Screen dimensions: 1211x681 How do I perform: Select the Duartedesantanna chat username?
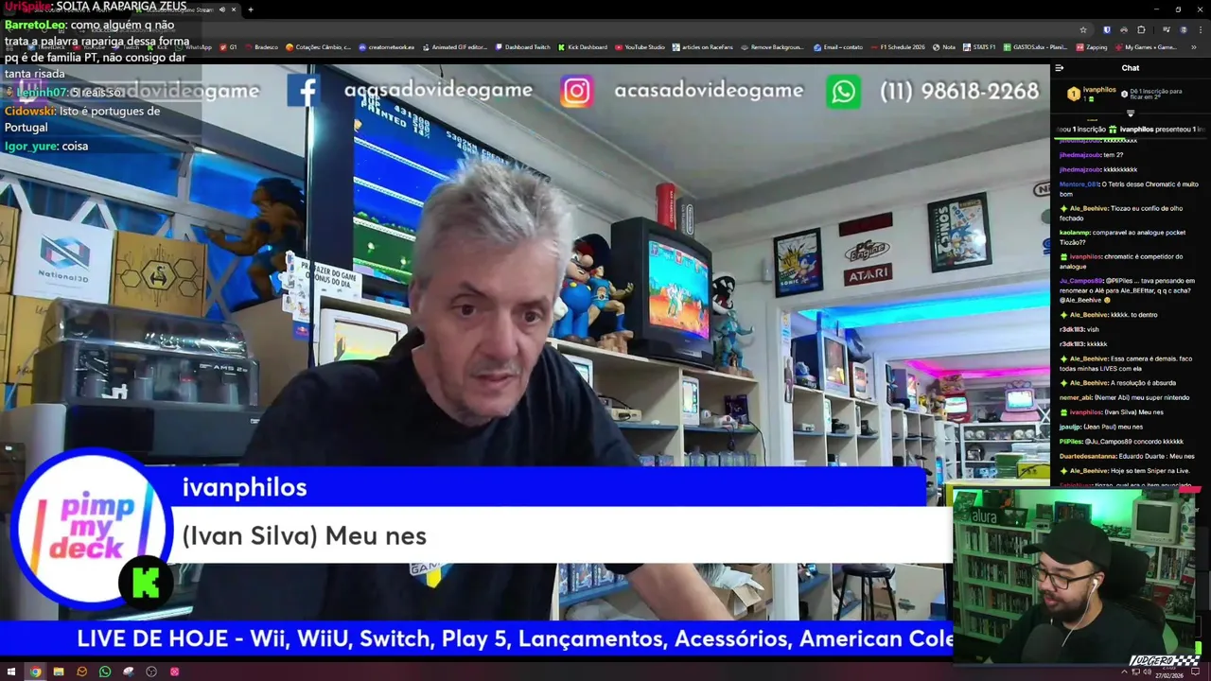coord(1088,456)
